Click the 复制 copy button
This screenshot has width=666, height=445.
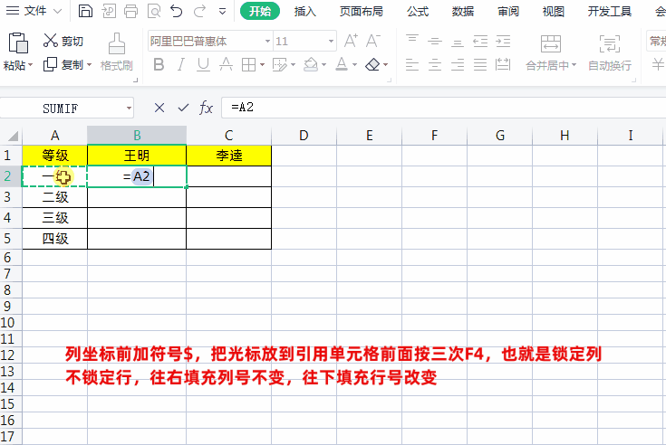pos(63,64)
